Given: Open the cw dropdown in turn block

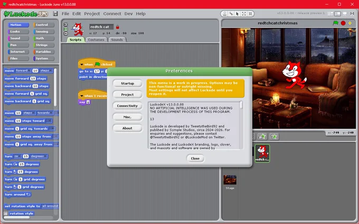Looking at the screenshot, I should [x=17, y=156].
